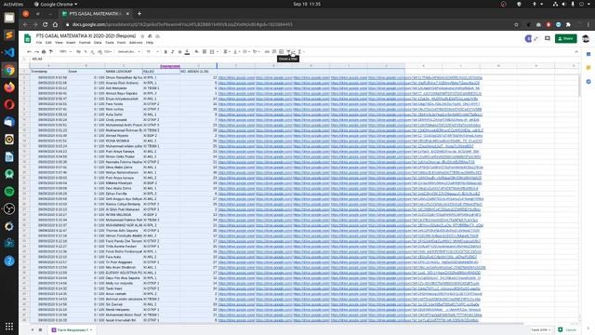Toggle Create a filter button
595x335 pixels.
tap(288, 52)
